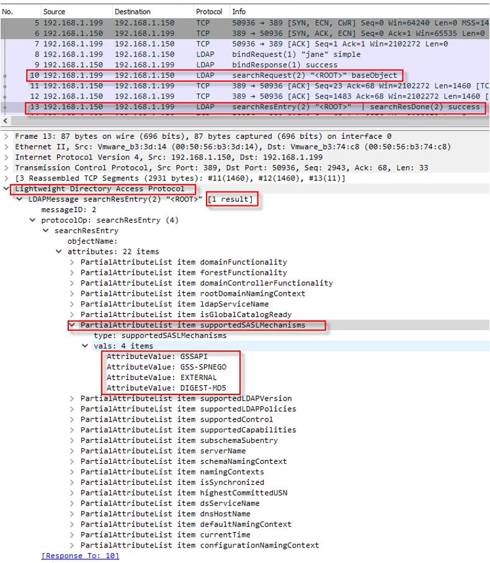This screenshot has height=563, width=490.
Task: Expand Internet Protocol Version 4 section
Action: 7,157
